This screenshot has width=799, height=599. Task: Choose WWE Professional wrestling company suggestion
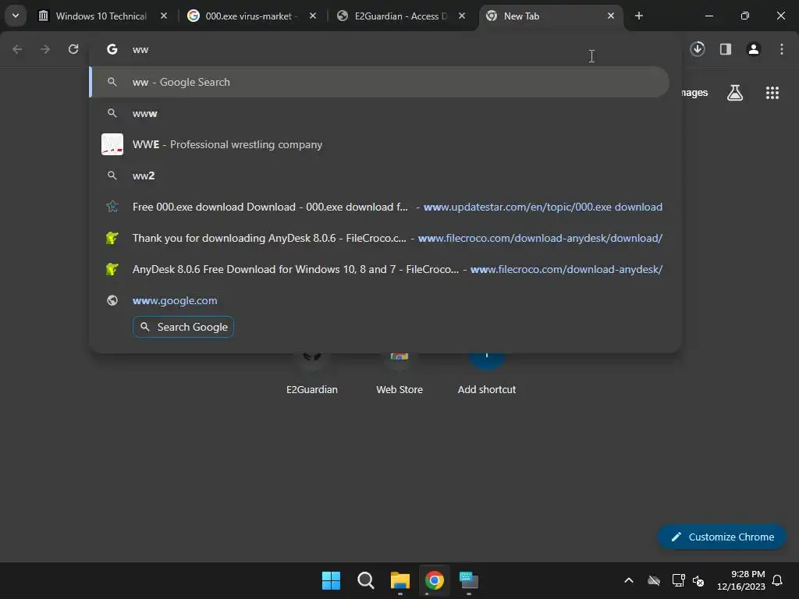[x=379, y=144]
